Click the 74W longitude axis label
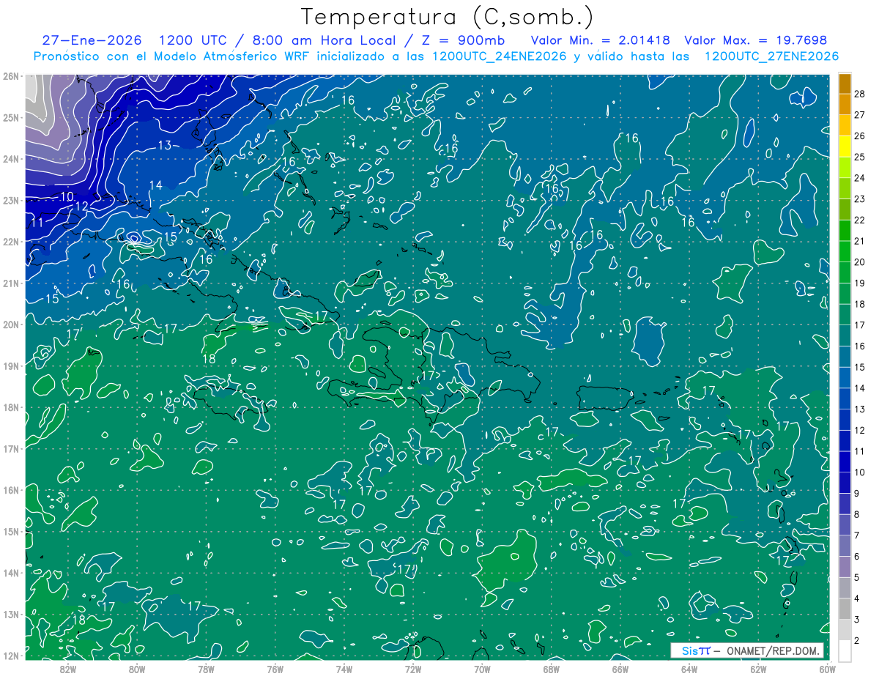 coord(344,669)
